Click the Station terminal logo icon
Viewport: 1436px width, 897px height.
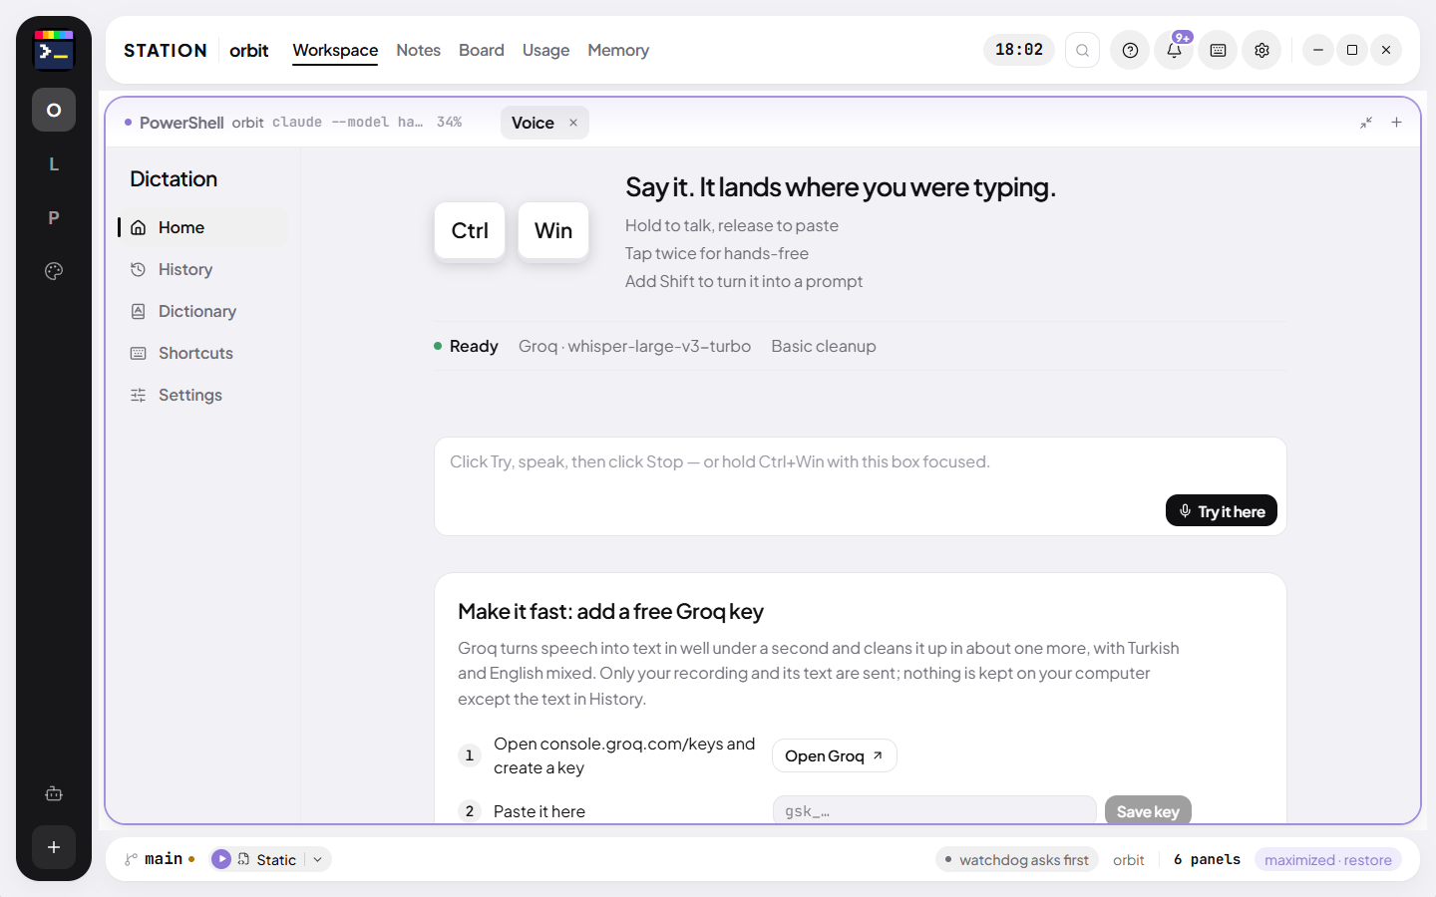point(54,50)
